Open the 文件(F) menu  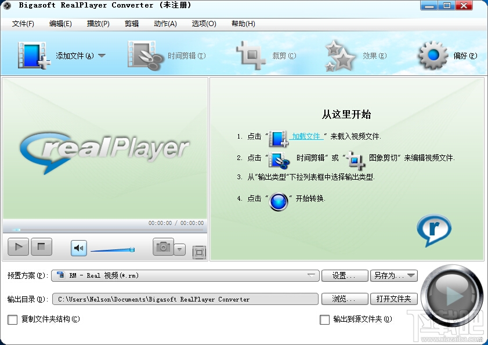click(23, 24)
